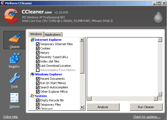
Task: Open the Registry section blue cubes icon
Action: click(15, 58)
